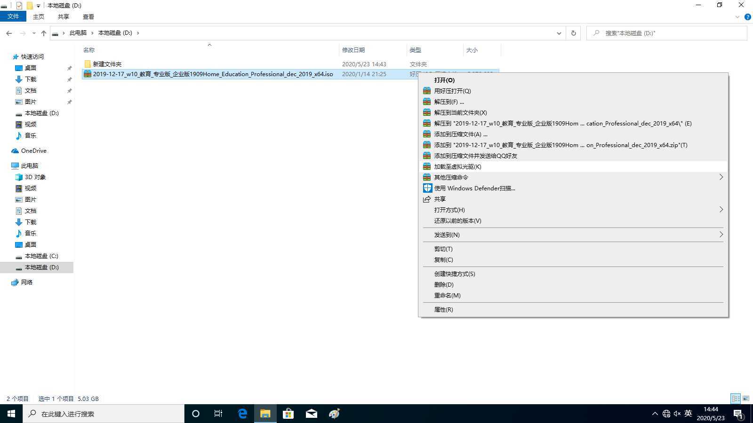Switch to large icons view
The image size is (753, 423).
[746, 399]
